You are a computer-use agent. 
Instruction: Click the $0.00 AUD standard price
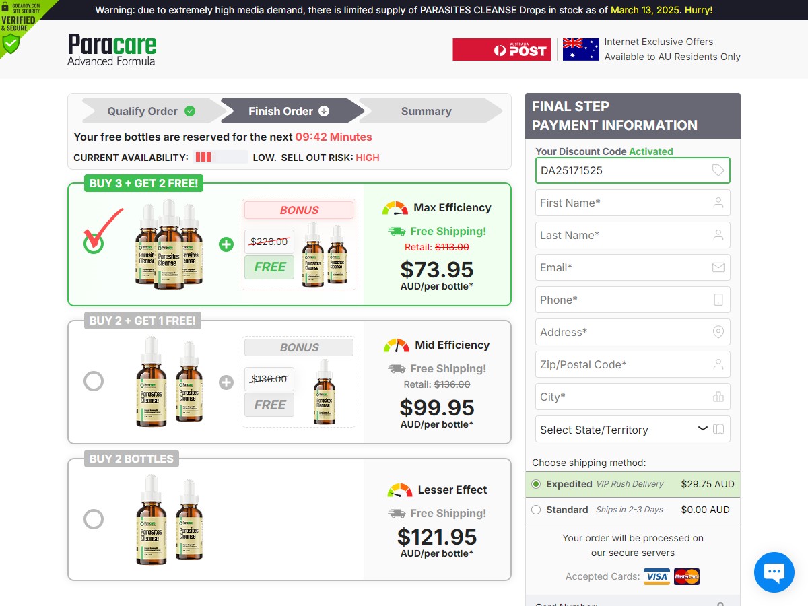click(x=705, y=510)
